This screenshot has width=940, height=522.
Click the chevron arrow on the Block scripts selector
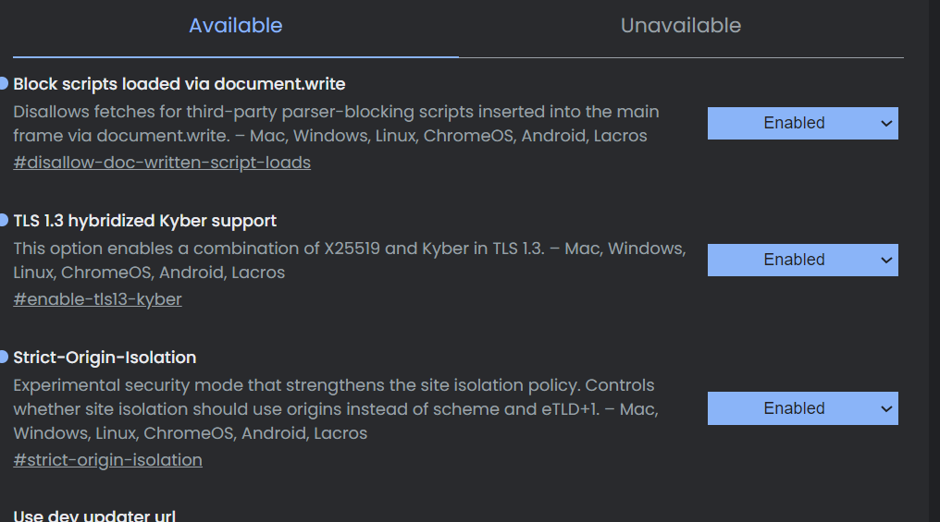click(885, 123)
